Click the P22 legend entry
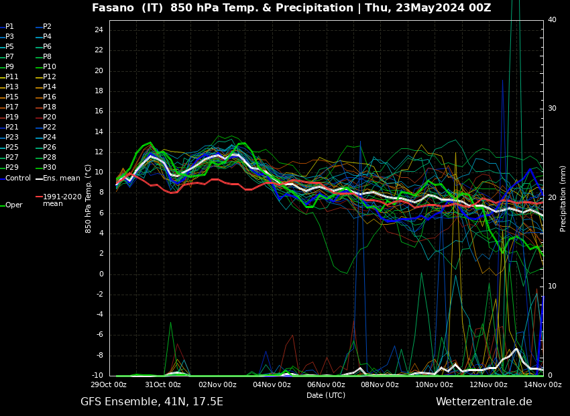The width and height of the screenshot is (570, 416). [x=50, y=127]
